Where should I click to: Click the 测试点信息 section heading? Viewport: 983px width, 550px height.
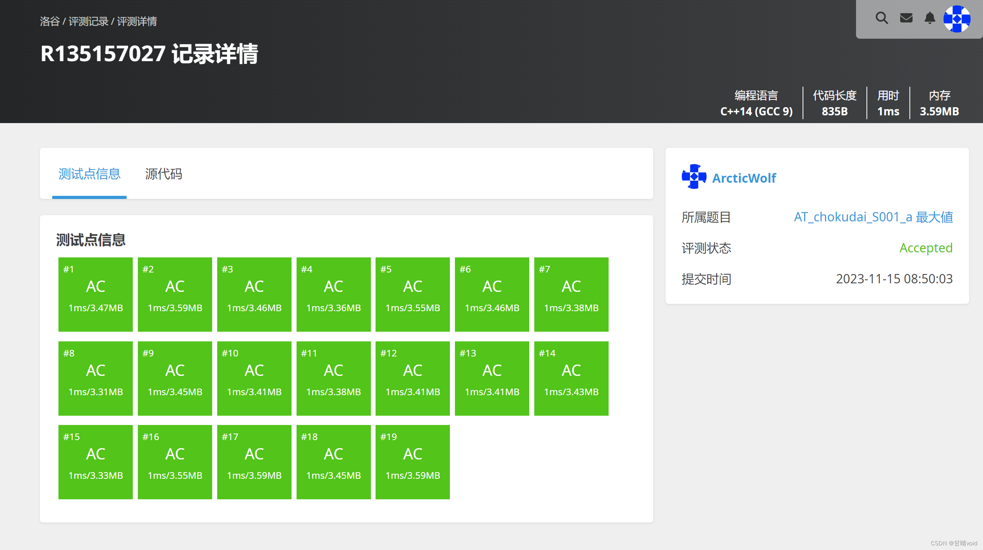91,240
